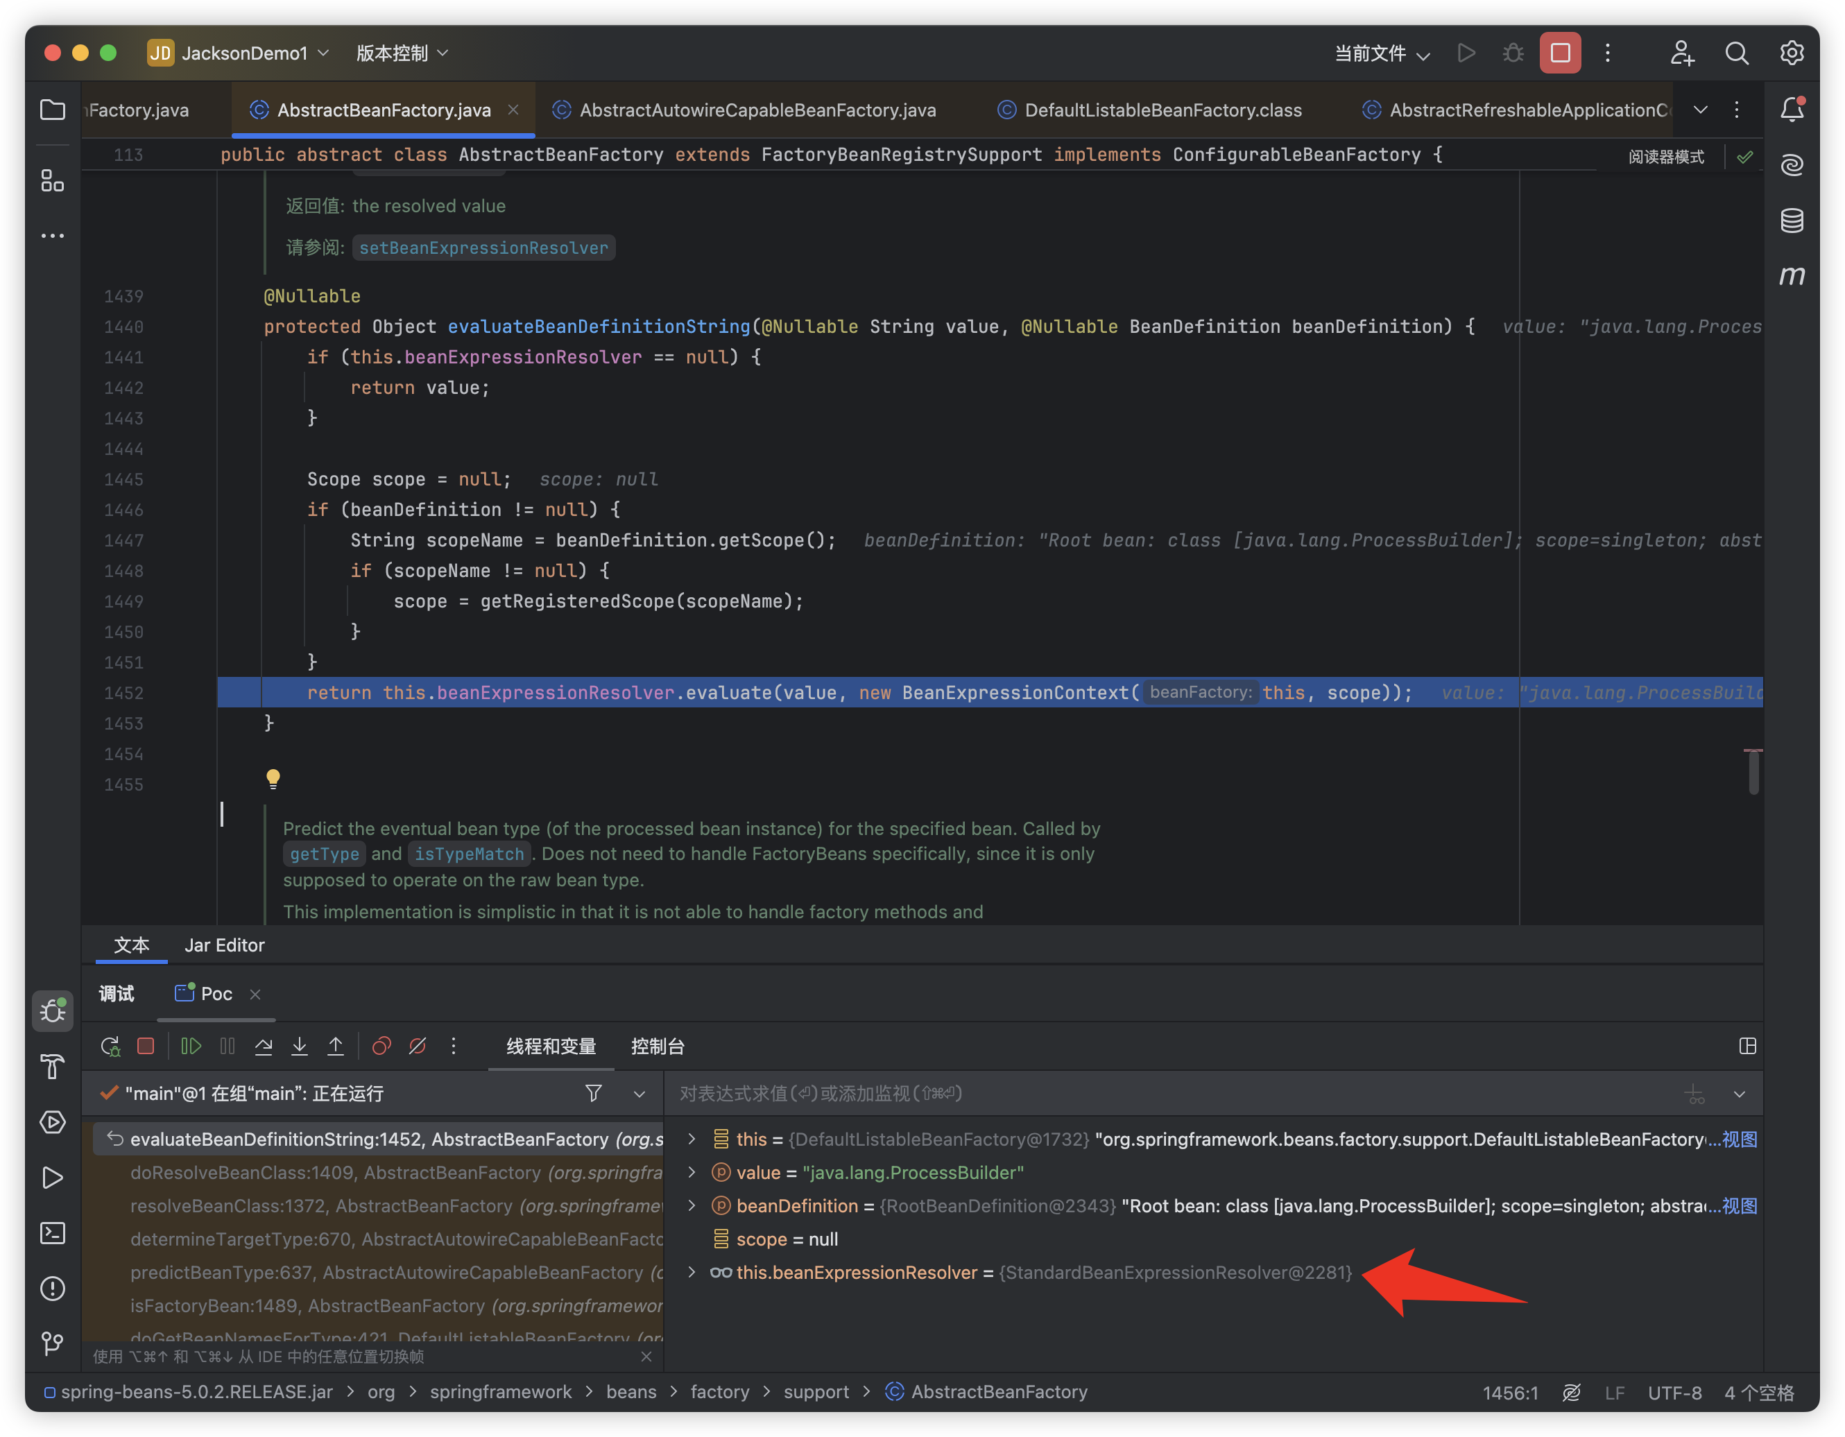Open the 版本控制 dropdown menu

click(402, 53)
